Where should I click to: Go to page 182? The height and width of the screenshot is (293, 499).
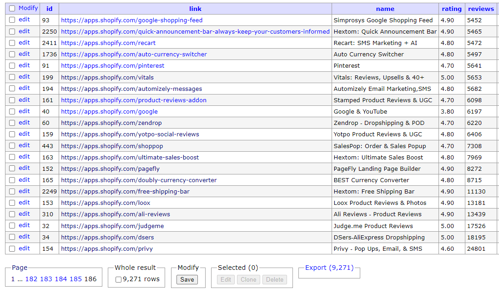click(x=31, y=279)
